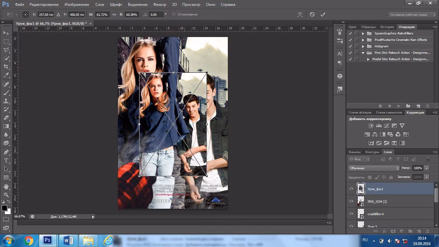
Task: Collapse the Fine Skin Retouch Action set
Action: [x=363, y=53]
